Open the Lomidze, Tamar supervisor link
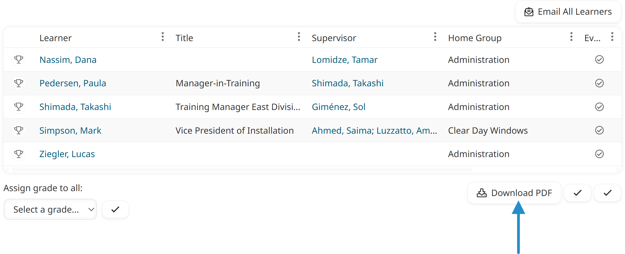The height and width of the screenshot is (254, 625). (x=345, y=60)
